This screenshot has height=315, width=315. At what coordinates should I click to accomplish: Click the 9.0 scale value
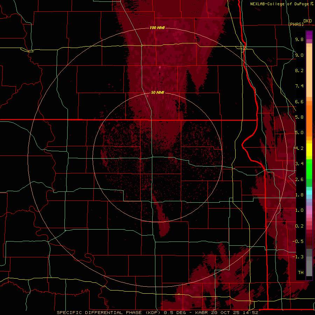tap(299, 55)
